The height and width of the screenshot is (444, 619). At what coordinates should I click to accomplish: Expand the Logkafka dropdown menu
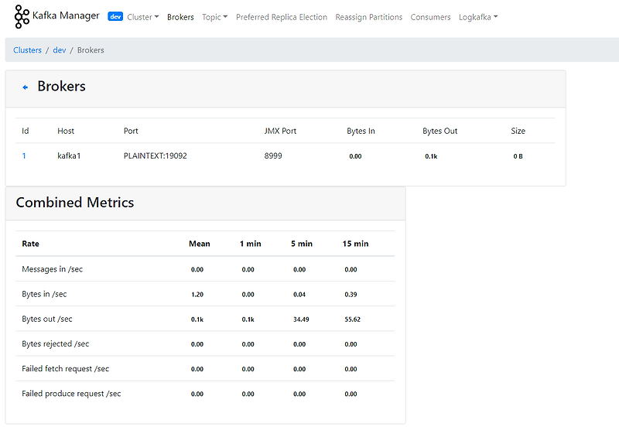tap(478, 17)
